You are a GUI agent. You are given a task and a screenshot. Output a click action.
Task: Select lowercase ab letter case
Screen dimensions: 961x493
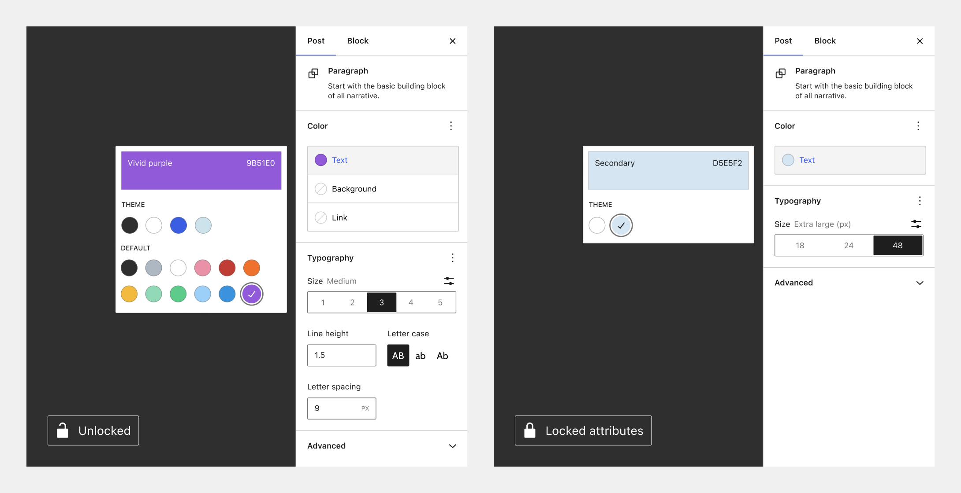[x=420, y=356]
